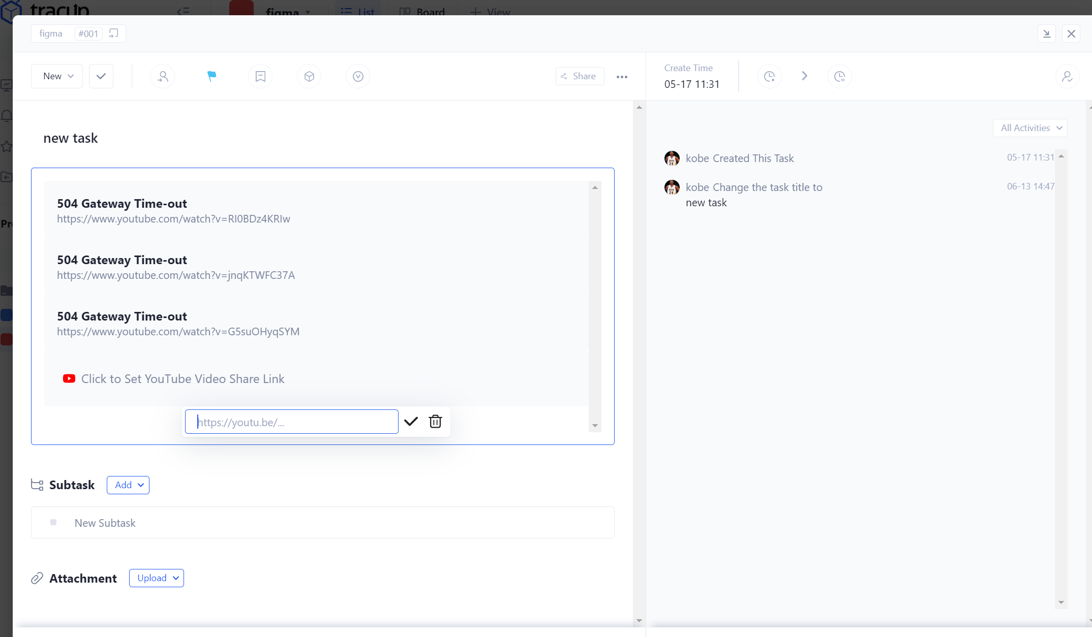
Task: Click the follower icon at the panel's right
Action: 1067,76
